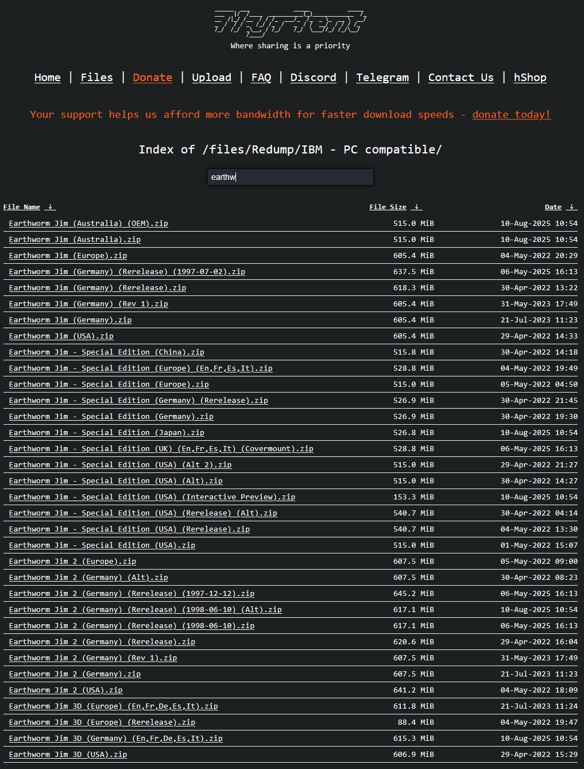Download Earthworm Jim (Australia).zip

[75, 240]
